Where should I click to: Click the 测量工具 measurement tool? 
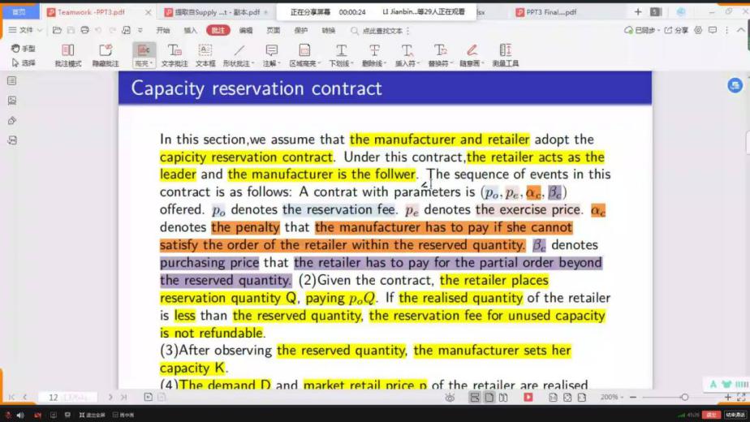coord(505,54)
